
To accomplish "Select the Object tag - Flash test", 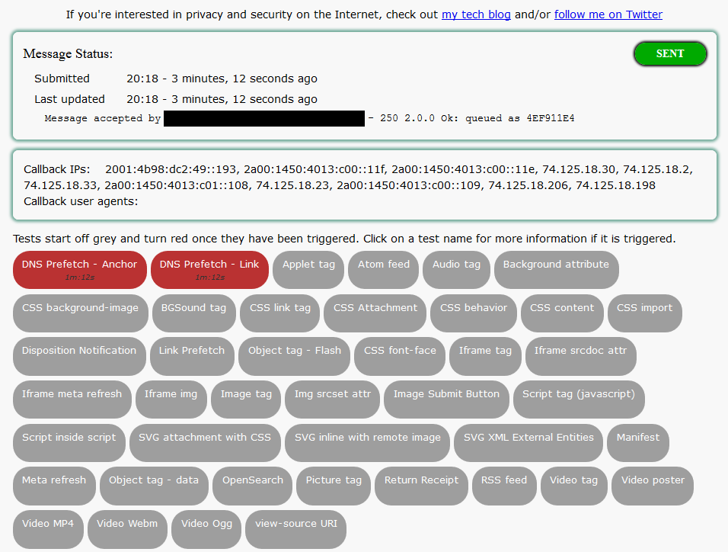I will (295, 356).
